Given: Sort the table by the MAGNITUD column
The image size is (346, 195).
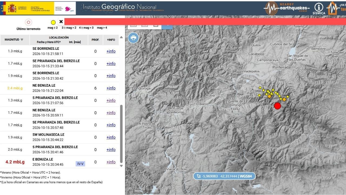Looking at the screenshot, I should 14,40.
